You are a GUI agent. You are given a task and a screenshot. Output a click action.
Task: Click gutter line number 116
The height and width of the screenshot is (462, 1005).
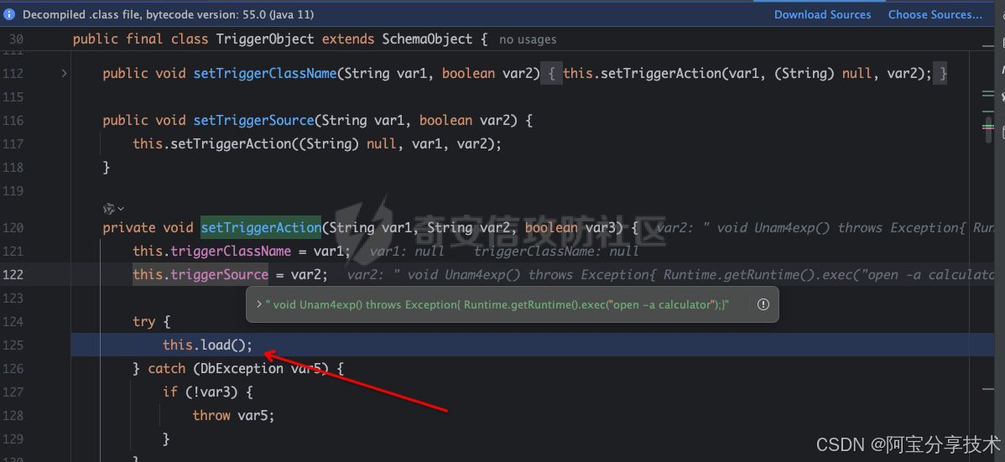(x=13, y=121)
